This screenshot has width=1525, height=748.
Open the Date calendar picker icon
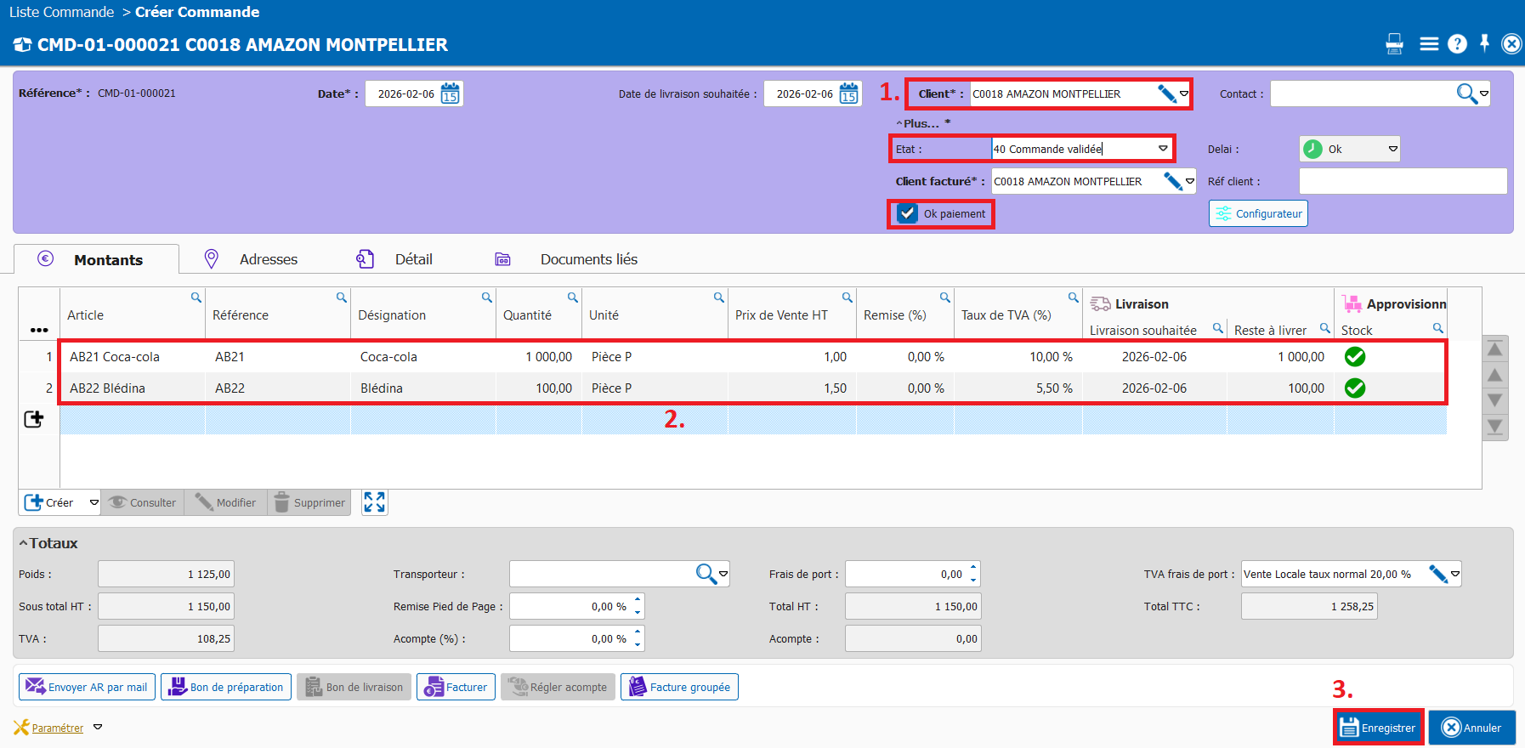[451, 93]
